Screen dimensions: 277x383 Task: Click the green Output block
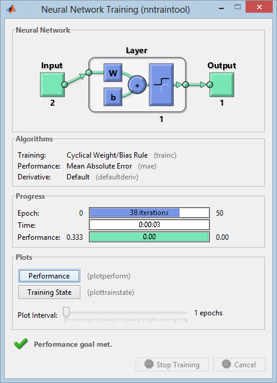coord(222,85)
